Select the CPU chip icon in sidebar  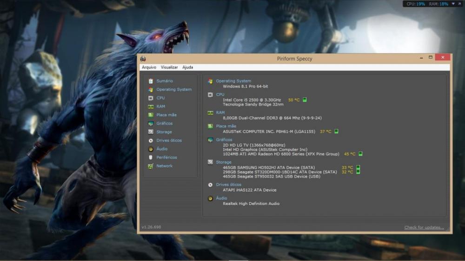pyautogui.click(x=151, y=98)
